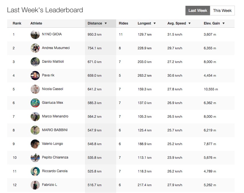Sort by Elev. Gain column arrow
The height and width of the screenshot is (193, 244).
point(223,23)
